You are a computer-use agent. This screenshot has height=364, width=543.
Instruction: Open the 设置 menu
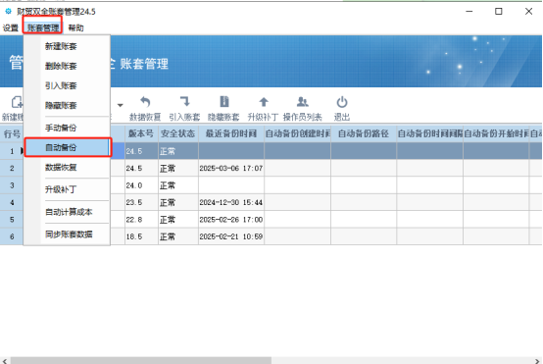tap(11, 27)
